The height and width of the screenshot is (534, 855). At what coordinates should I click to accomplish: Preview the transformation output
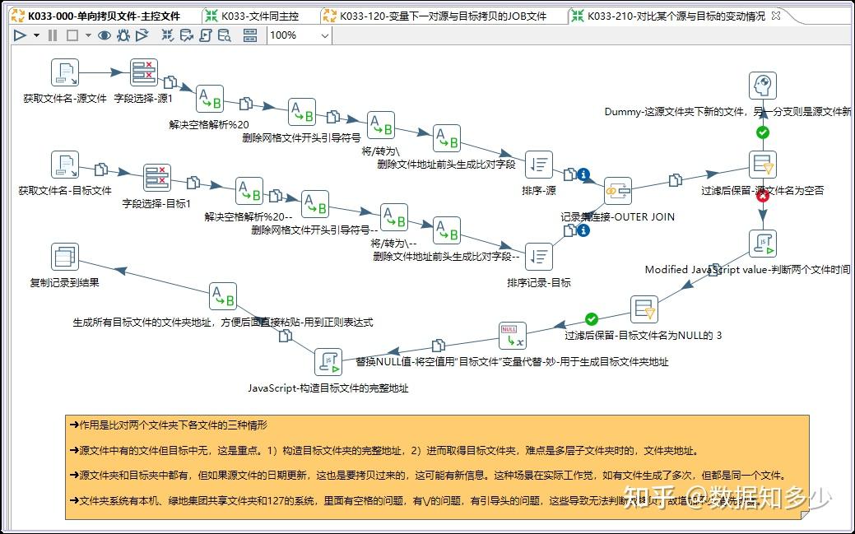105,35
